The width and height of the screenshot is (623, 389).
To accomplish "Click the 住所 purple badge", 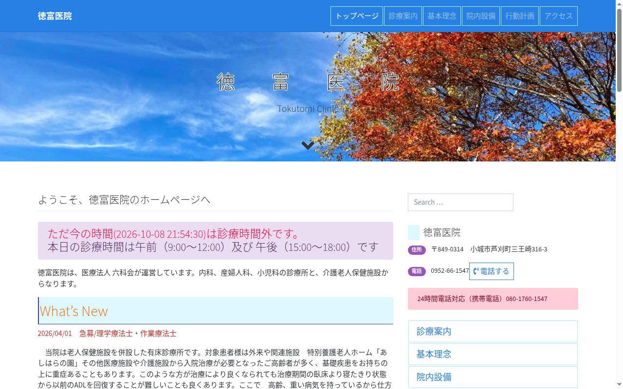I will point(417,249).
